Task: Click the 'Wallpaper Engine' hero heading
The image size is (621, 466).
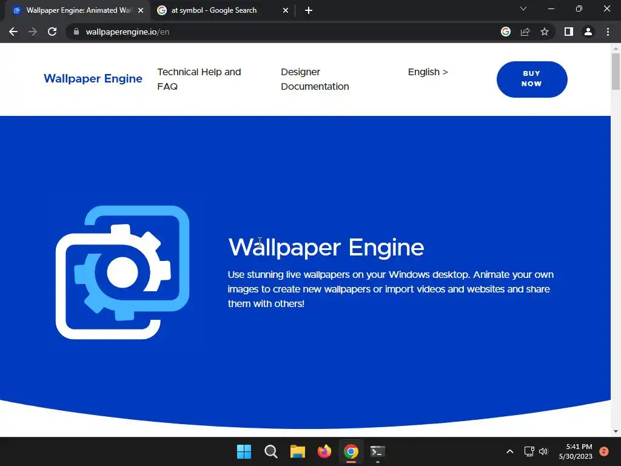Action: pos(326,248)
